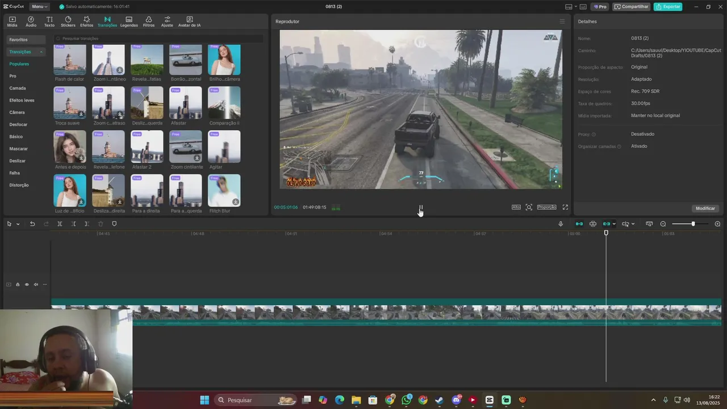
Task: Select the Flash de calor transition thumbnail
Action: [70, 60]
